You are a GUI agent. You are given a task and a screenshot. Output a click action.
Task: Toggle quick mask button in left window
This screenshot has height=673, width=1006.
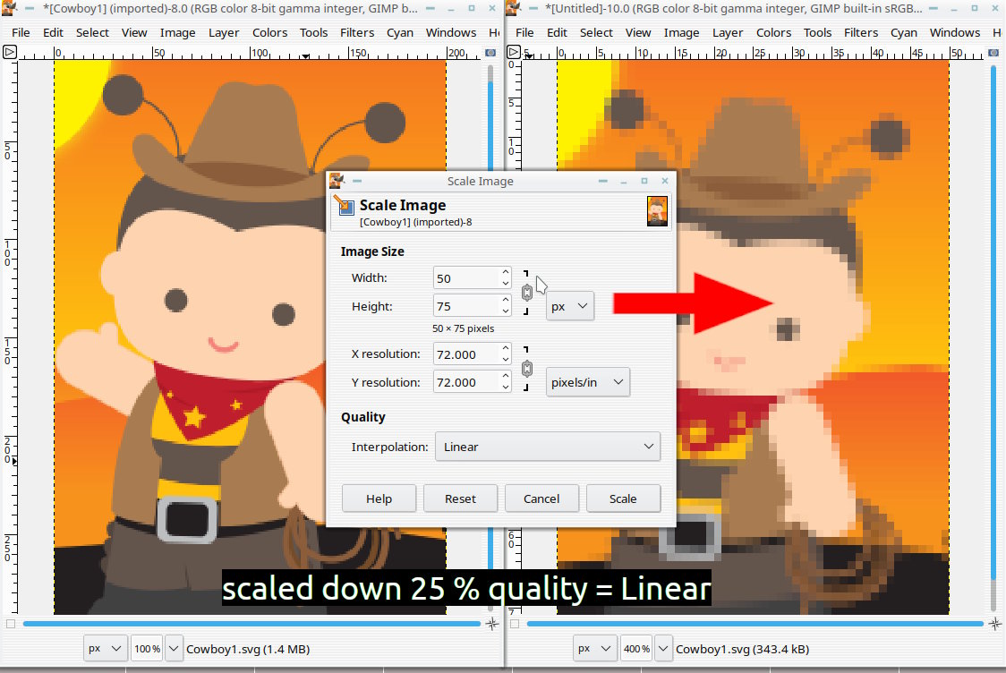coord(10,624)
